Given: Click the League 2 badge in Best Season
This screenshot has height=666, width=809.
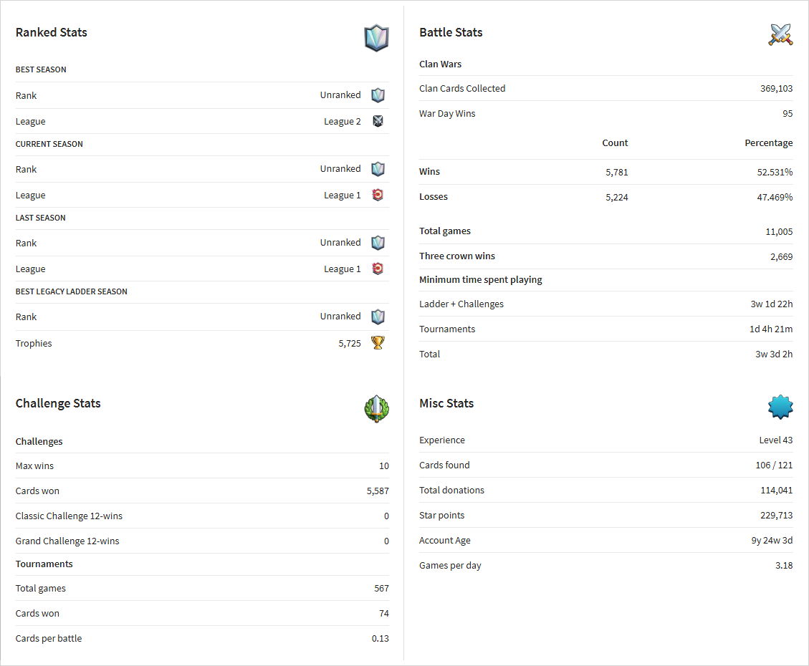Looking at the screenshot, I should click(x=378, y=121).
